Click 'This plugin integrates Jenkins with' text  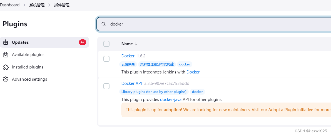(153, 72)
